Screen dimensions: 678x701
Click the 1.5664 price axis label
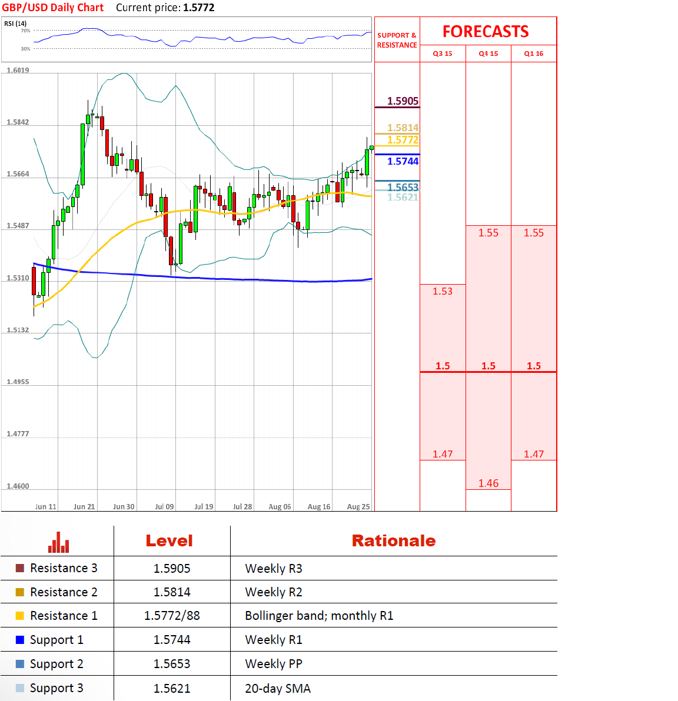click(18, 174)
